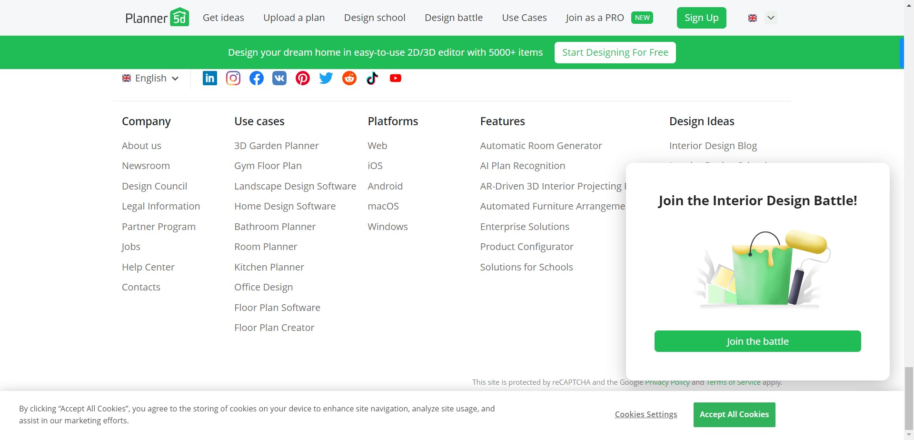Open Cookies Settings link
The image size is (914, 440).
click(x=646, y=414)
